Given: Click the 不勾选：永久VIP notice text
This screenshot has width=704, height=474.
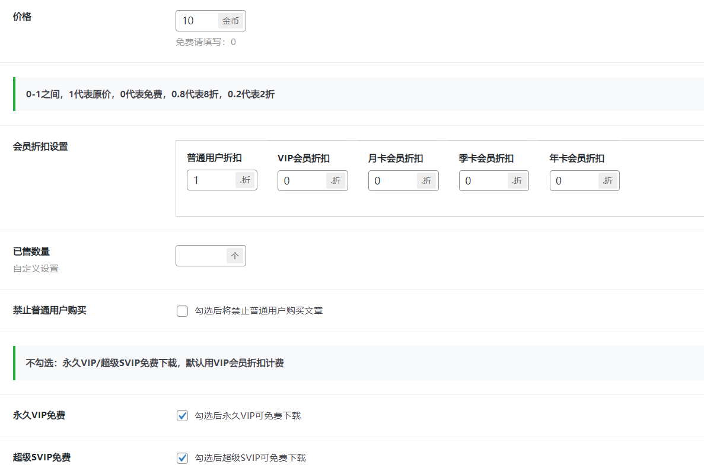Looking at the screenshot, I should point(155,363).
